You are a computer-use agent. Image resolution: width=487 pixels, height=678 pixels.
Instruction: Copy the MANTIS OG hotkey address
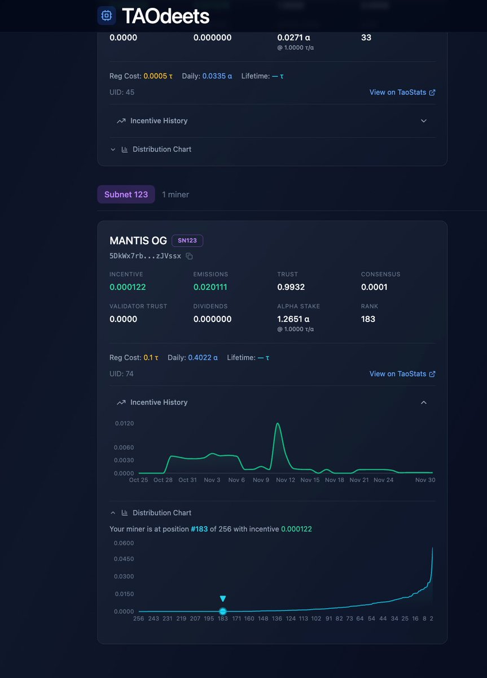190,257
